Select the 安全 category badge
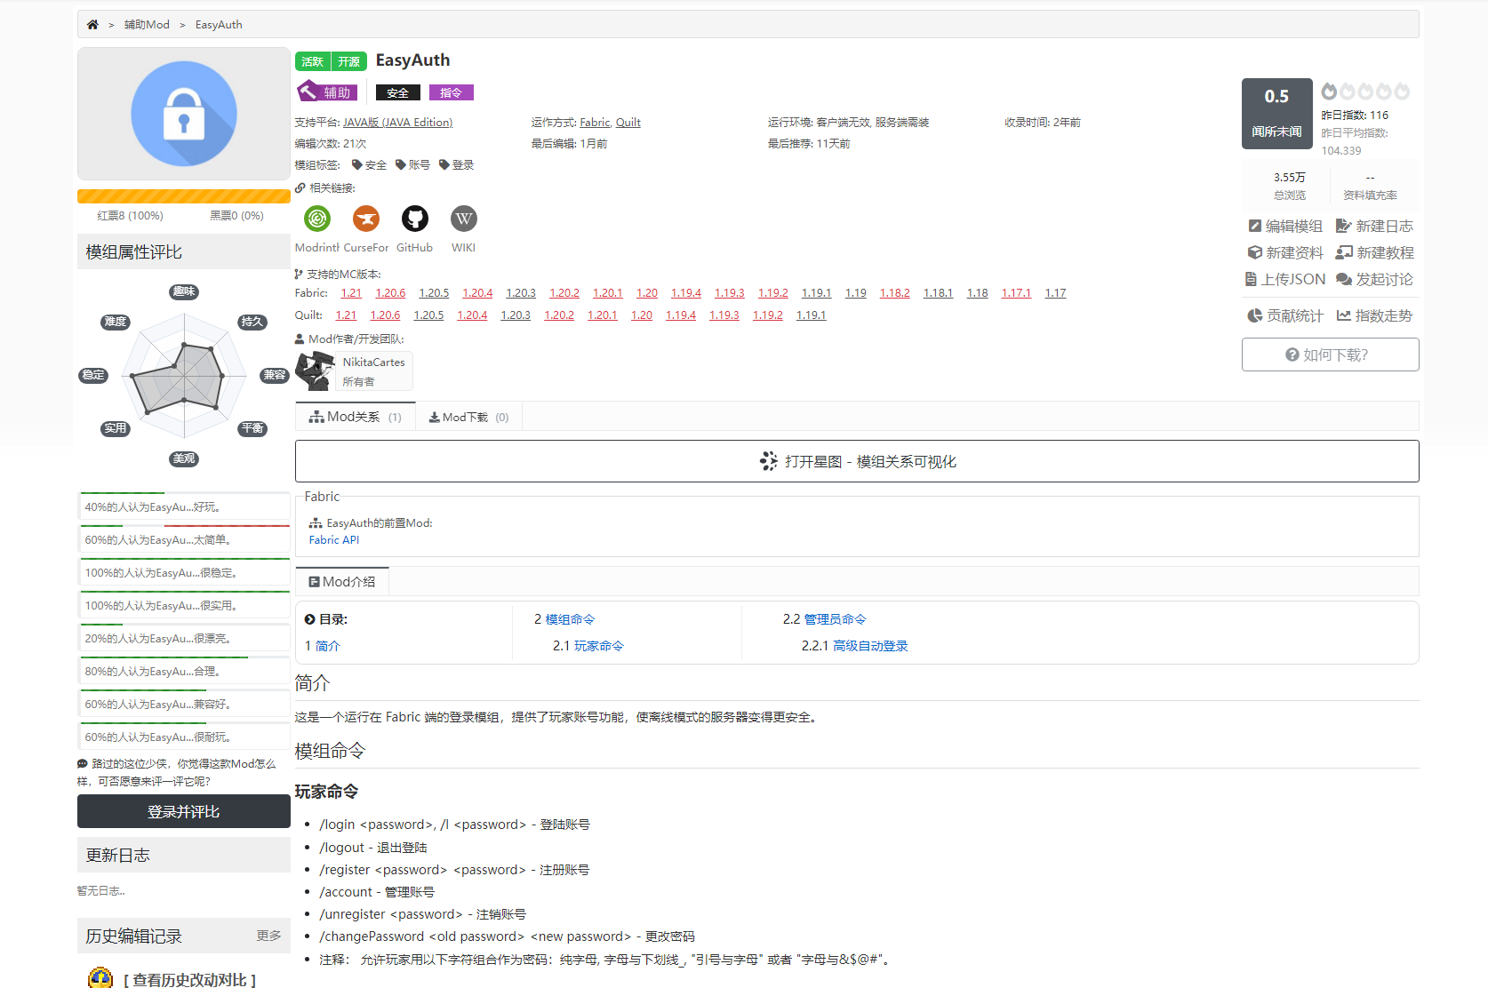 (x=397, y=92)
